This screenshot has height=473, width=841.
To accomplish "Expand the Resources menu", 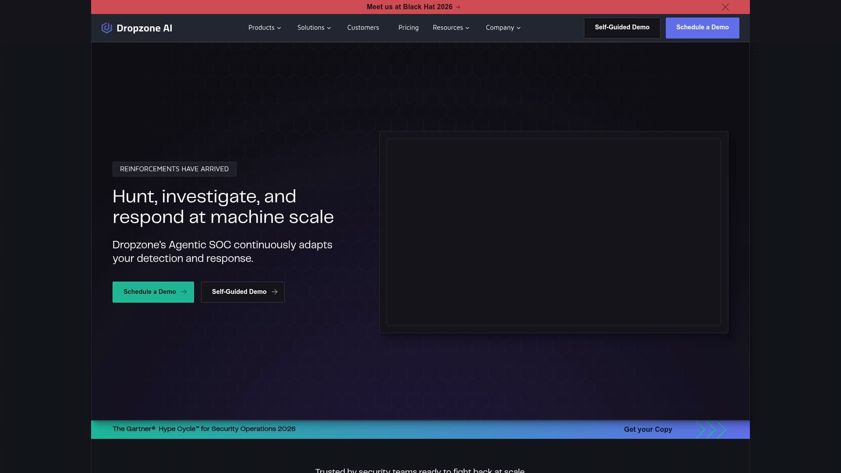I will (x=451, y=28).
